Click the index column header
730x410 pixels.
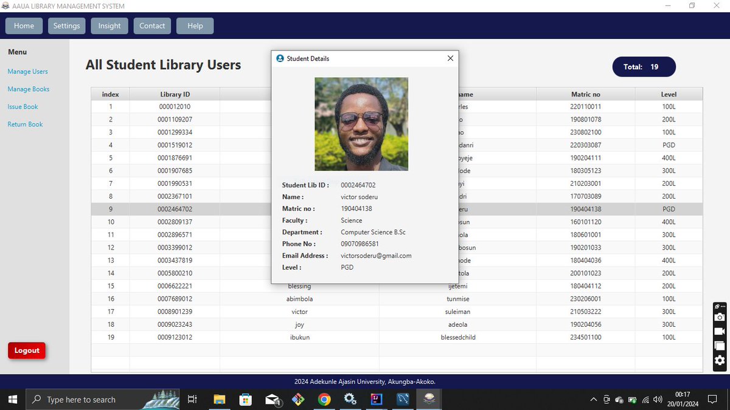click(110, 94)
